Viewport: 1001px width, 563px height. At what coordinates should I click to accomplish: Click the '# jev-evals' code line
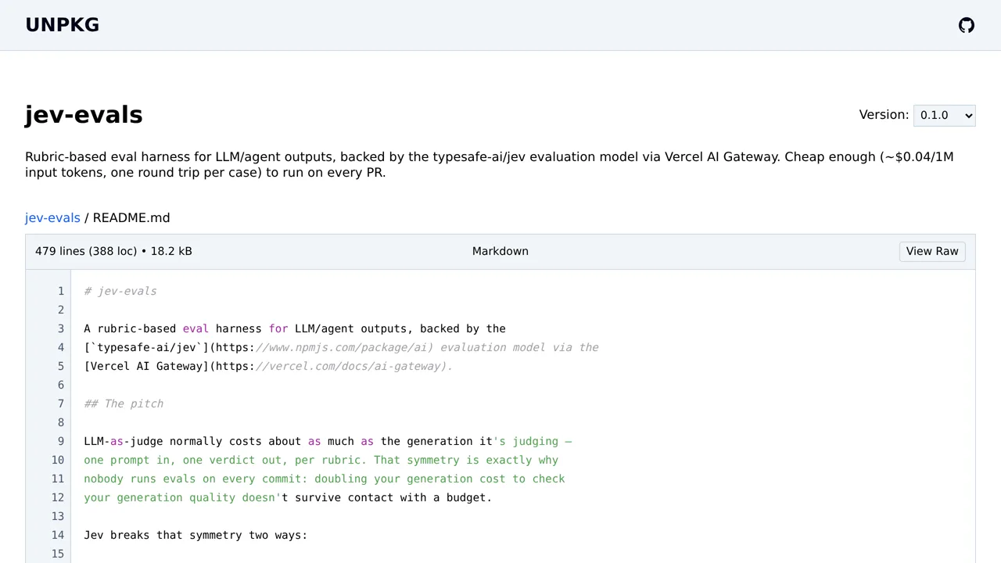[120, 291]
